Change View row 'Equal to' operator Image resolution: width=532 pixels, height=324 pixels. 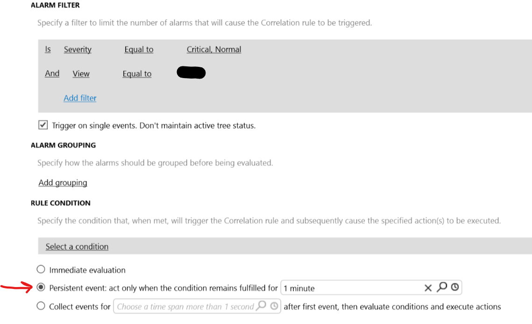pyautogui.click(x=137, y=74)
